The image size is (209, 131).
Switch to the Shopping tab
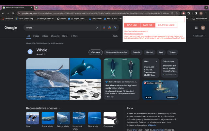(x=55, y=36)
